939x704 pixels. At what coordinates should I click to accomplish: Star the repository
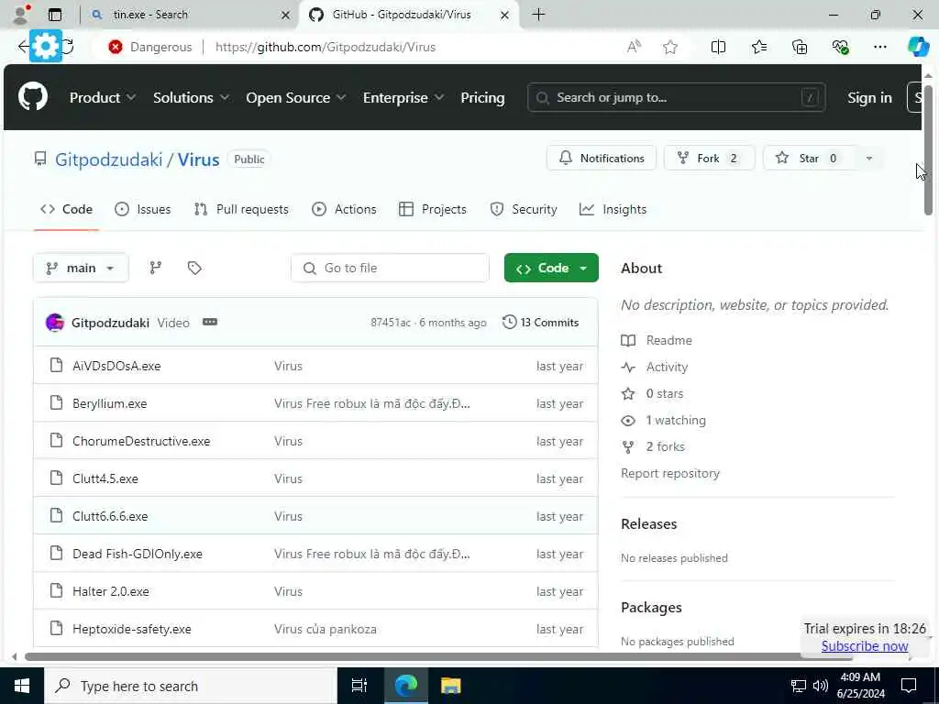tap(807, 158)
